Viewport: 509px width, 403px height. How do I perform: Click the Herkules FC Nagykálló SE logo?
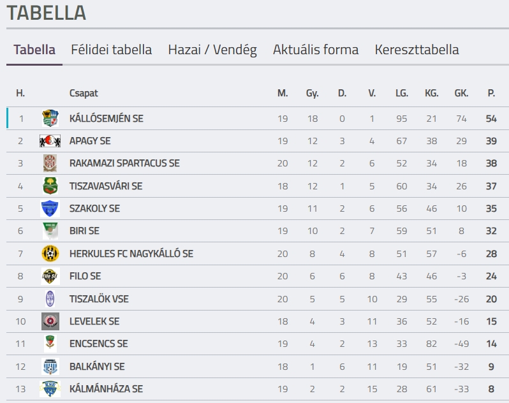(x=50, y=254)
